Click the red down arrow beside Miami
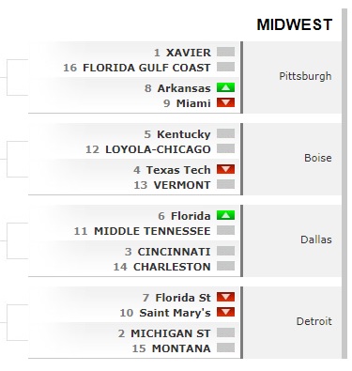The image size is (352, 371). [x=225, y=102]
